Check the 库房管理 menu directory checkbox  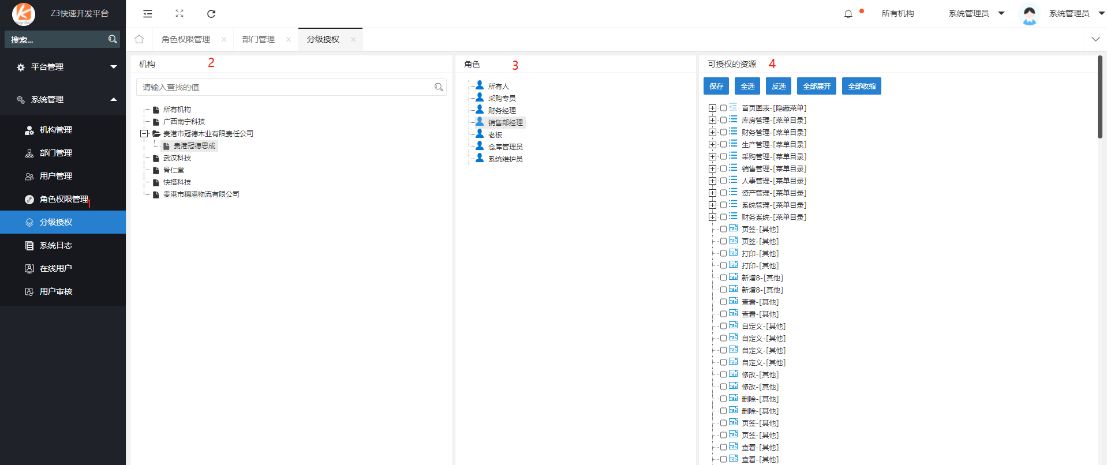pyautogui.click(x=723, y=120)
